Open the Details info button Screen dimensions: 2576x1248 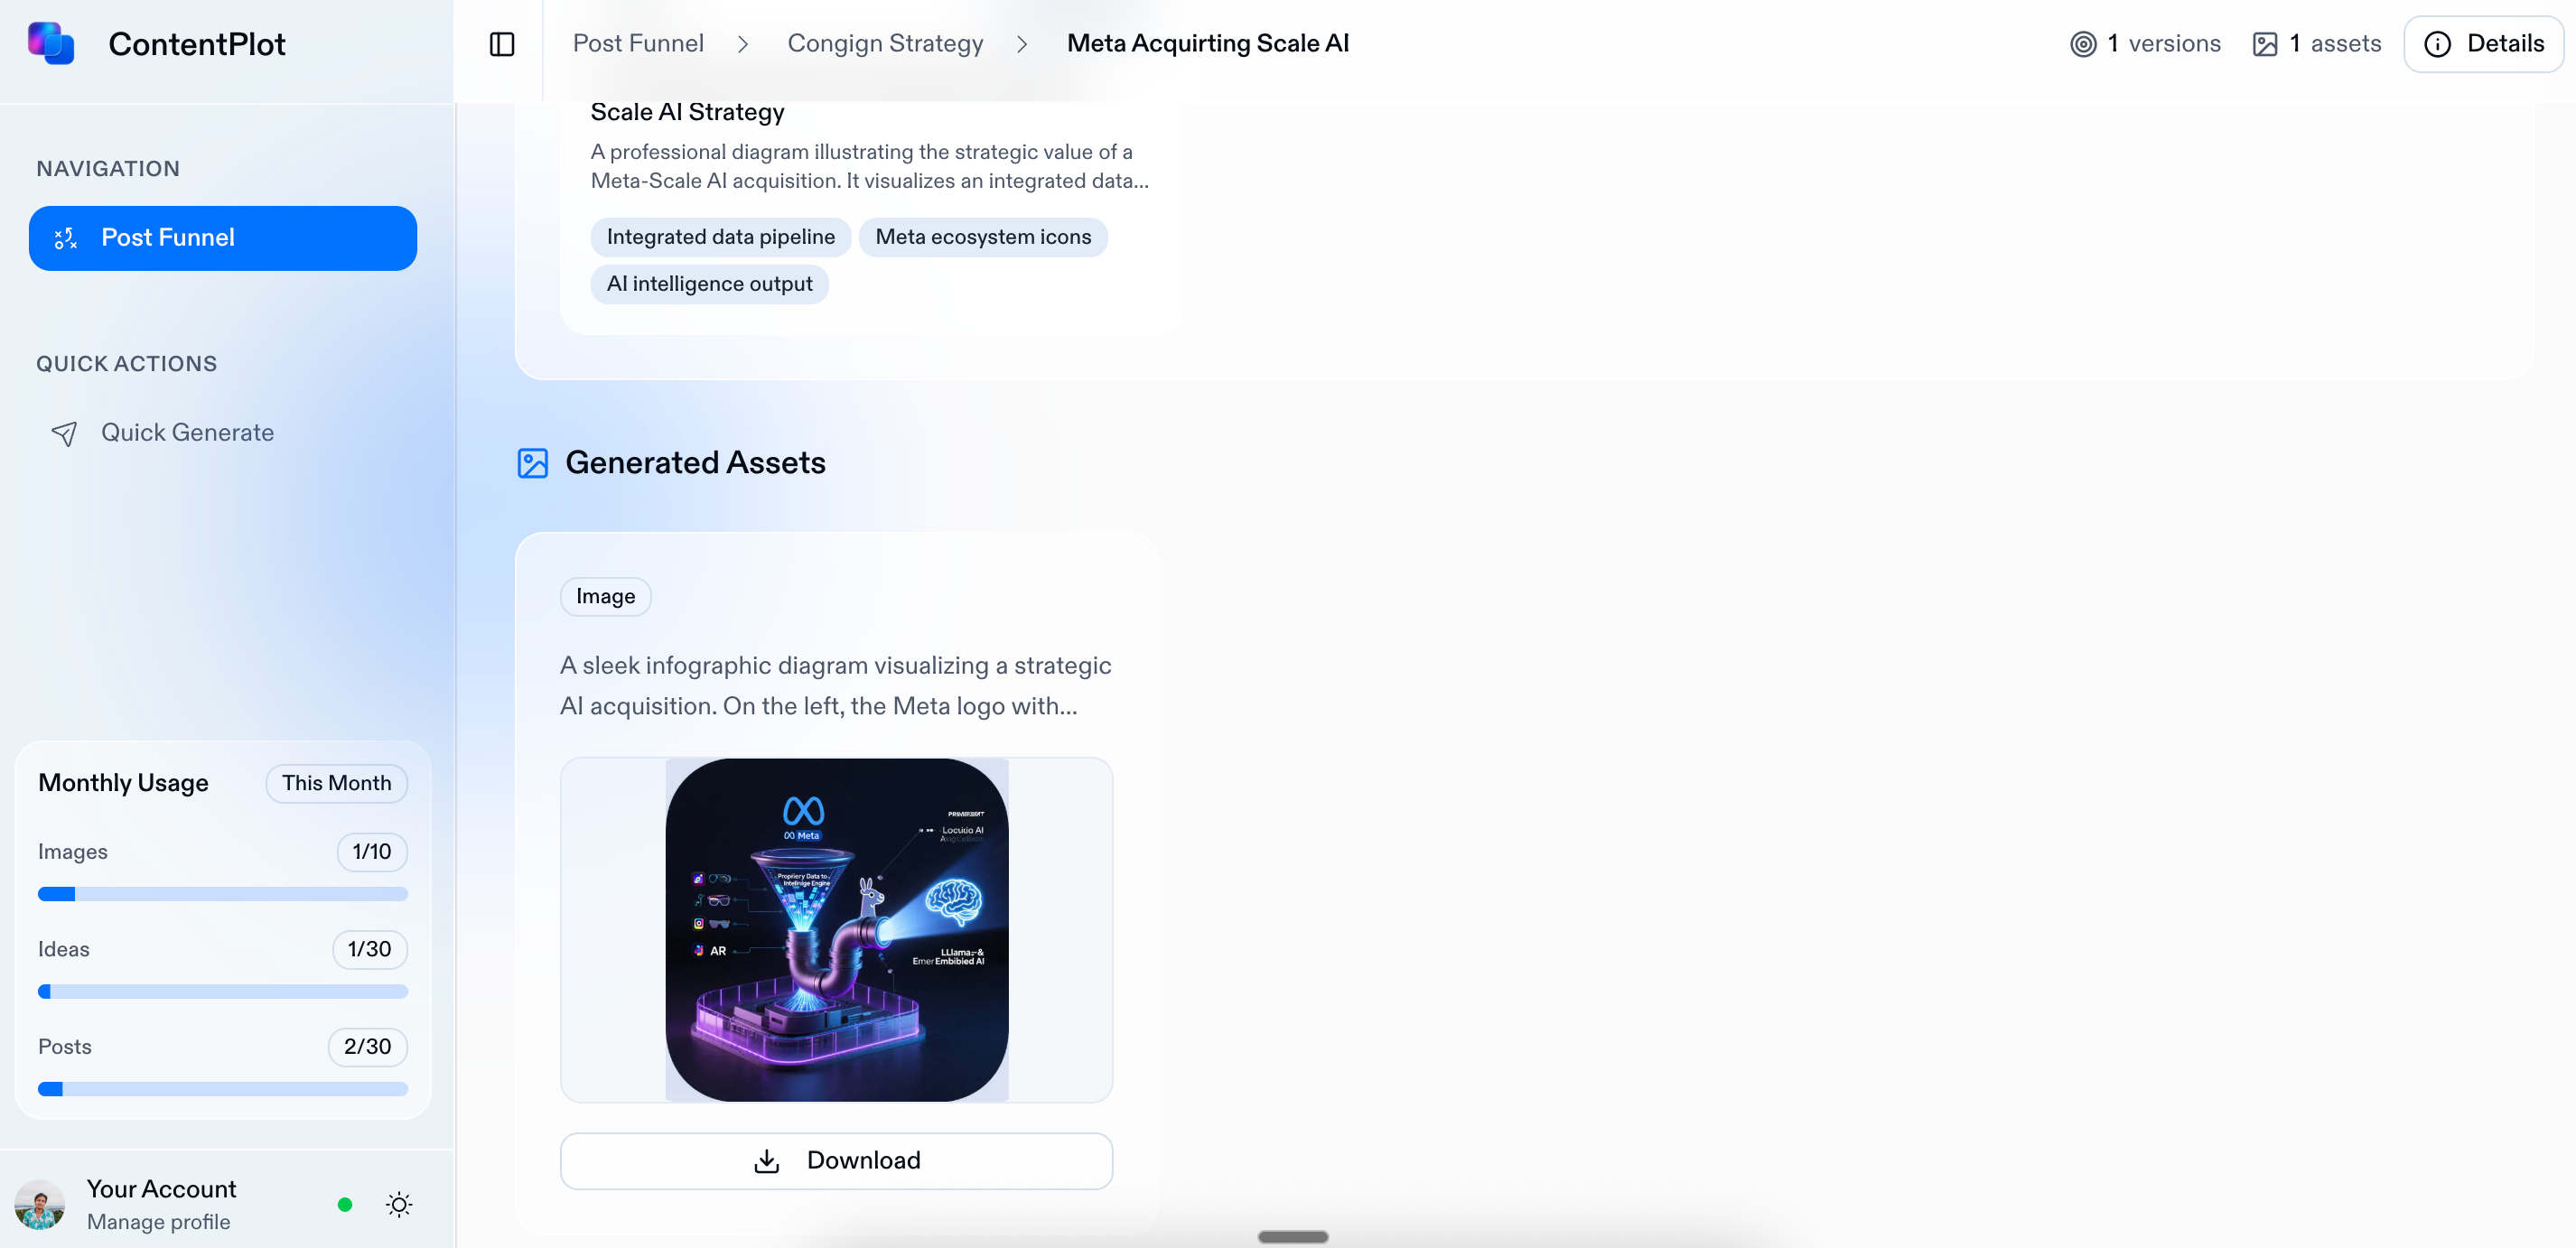[x=2483, y=44]
